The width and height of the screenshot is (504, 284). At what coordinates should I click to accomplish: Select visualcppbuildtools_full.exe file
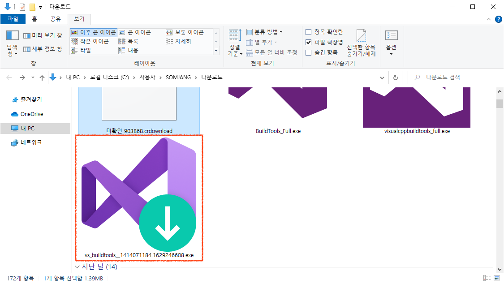coord(417,111)
